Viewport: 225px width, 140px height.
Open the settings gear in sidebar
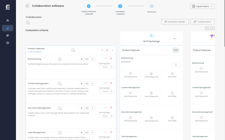(8, 43)
